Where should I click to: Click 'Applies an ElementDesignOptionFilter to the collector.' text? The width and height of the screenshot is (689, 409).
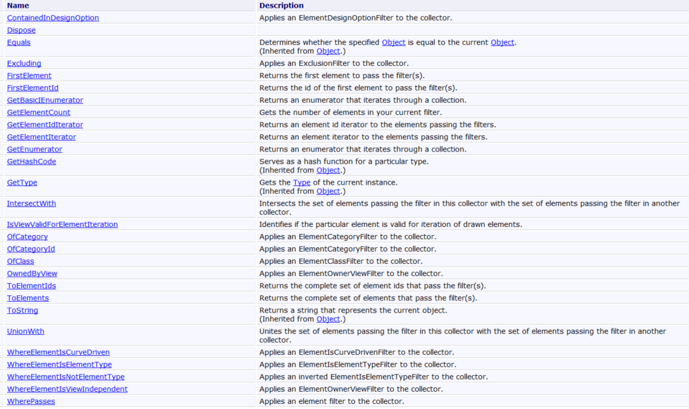(x=356, y=18)
